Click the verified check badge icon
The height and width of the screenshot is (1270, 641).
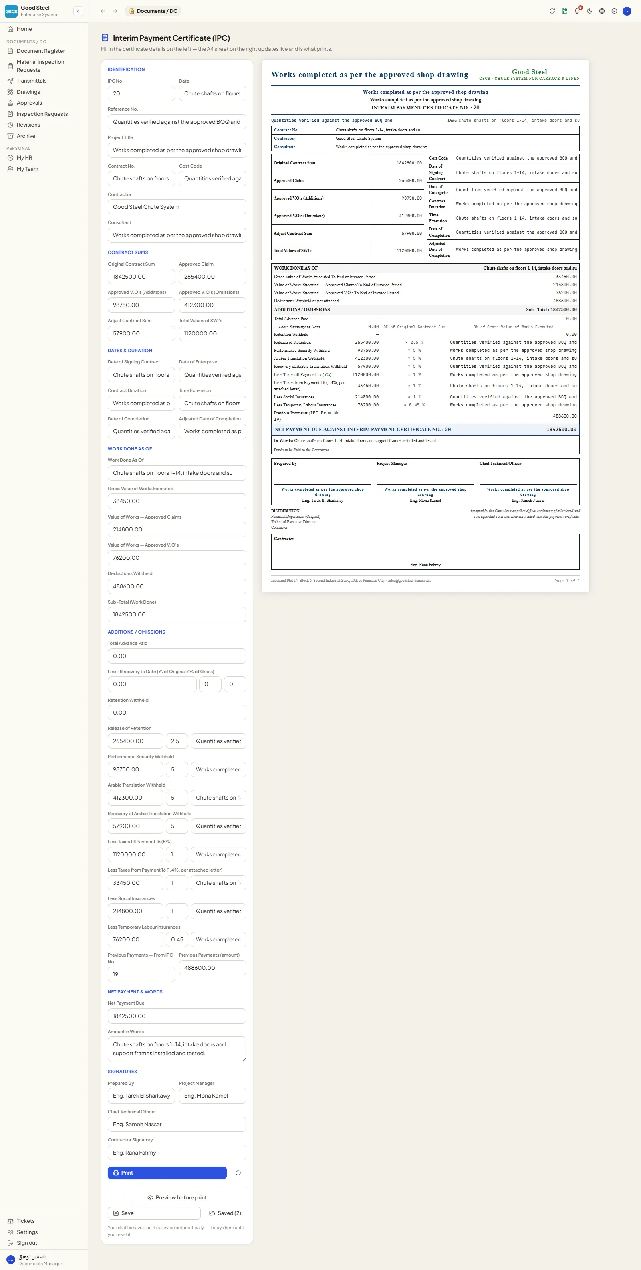point(614,11)
